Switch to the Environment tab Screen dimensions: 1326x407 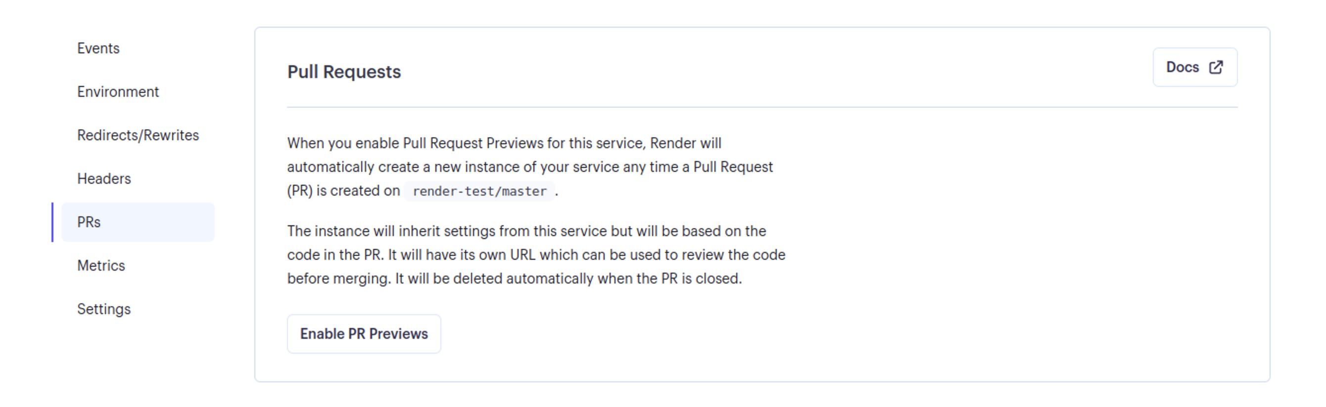pyautogui.click(x=118, y=91)
